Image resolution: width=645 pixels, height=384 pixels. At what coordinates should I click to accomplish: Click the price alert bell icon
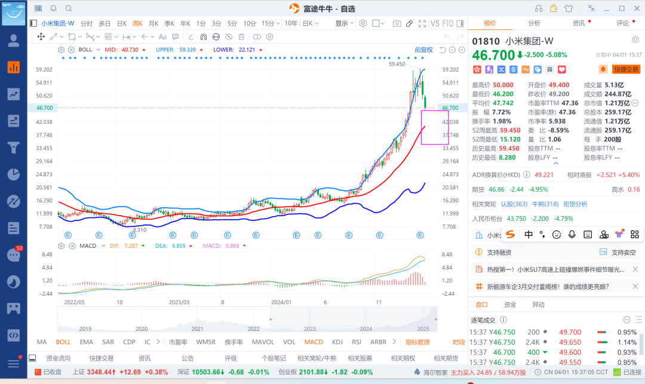[x=603, y=69]
